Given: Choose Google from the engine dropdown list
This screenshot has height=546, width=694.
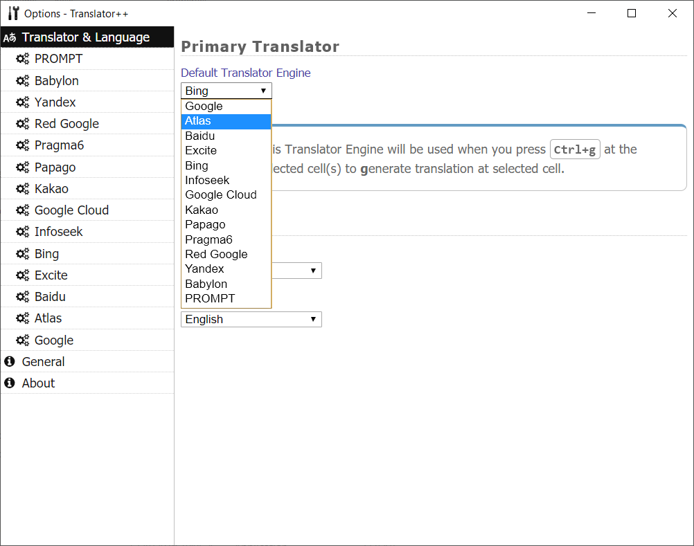Looking at the screenshot, I should (x=226, y=106).
